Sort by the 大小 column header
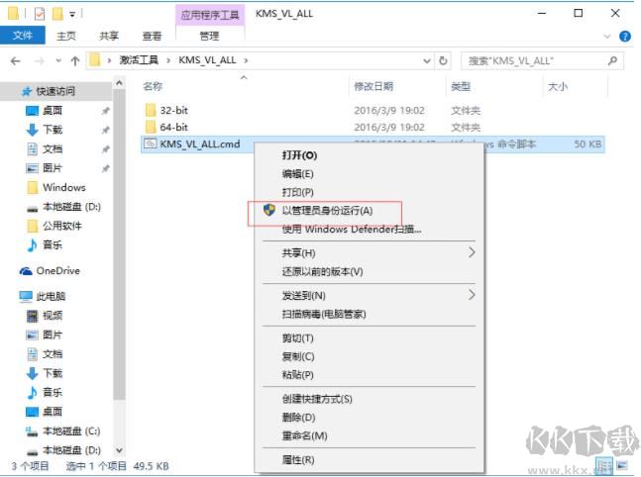This screenshot has height=477, width=641. (x=558, y=86)
